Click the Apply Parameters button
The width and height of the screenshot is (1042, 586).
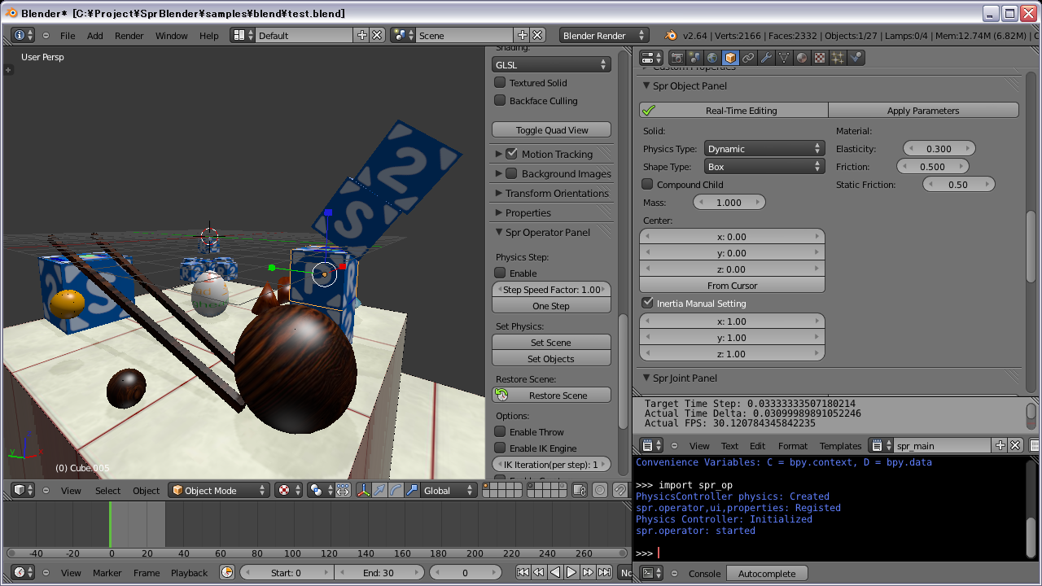pos(923,110)
